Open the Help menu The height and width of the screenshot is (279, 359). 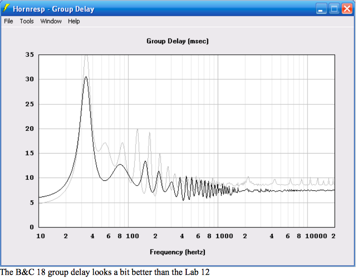74,21
